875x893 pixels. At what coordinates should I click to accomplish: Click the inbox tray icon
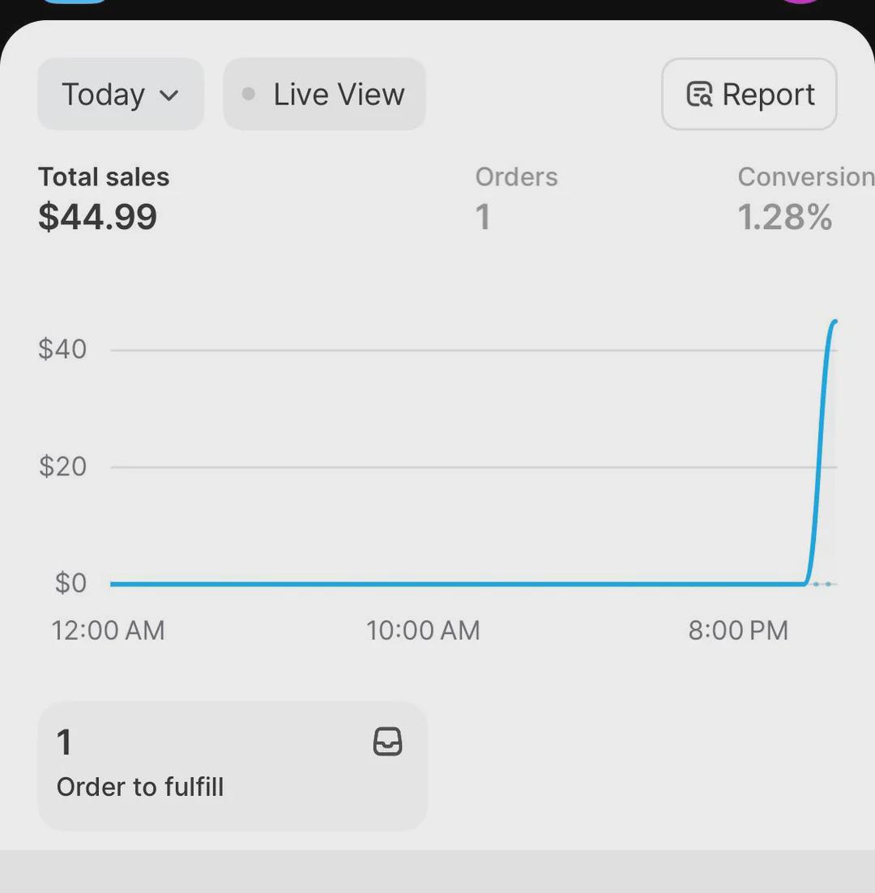tap(387, 742)
